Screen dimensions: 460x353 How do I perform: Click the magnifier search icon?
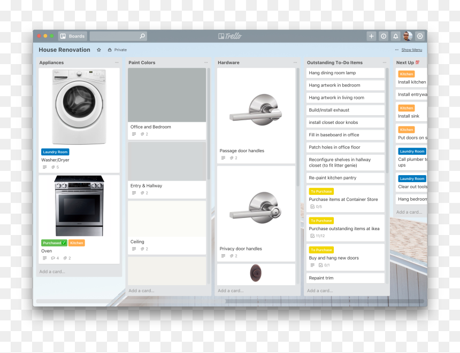[x=142, y=36]
